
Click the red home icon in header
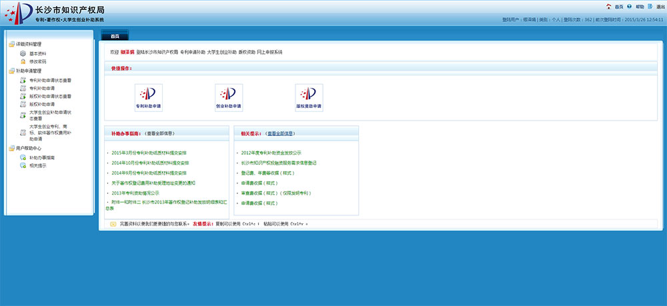609,7
